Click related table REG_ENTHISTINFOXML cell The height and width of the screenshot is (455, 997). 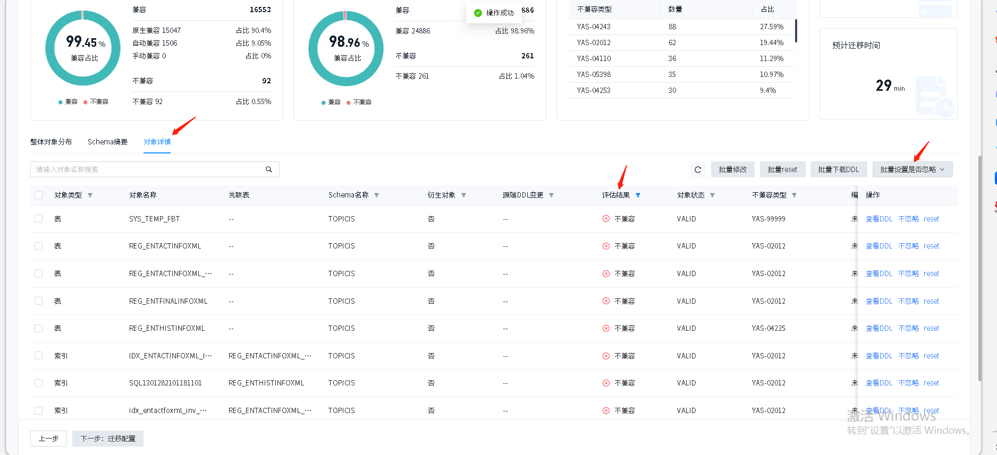point(266,383)
